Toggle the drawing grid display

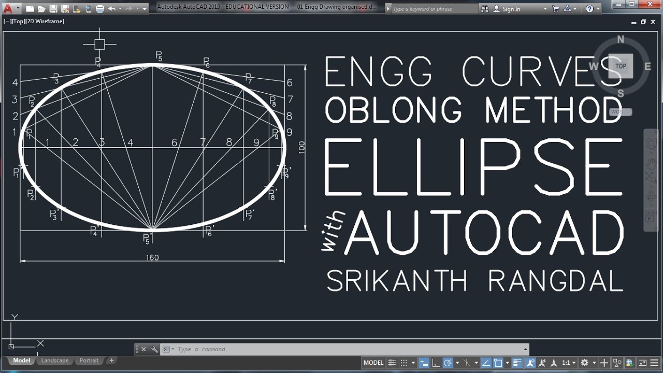[392, 363]
